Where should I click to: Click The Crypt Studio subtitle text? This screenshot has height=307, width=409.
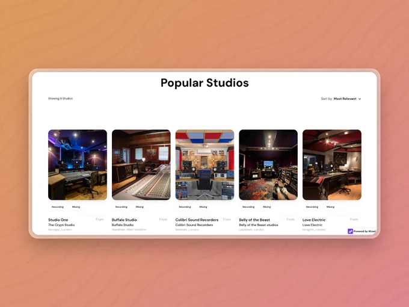(x=61, y=225)
